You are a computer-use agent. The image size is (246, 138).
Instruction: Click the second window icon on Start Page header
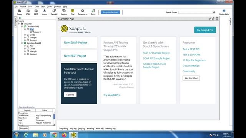tap(213, 19)
